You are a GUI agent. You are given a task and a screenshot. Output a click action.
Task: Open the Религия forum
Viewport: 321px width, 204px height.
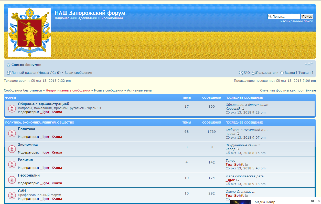pyautogui.click(x=25, y=160)
